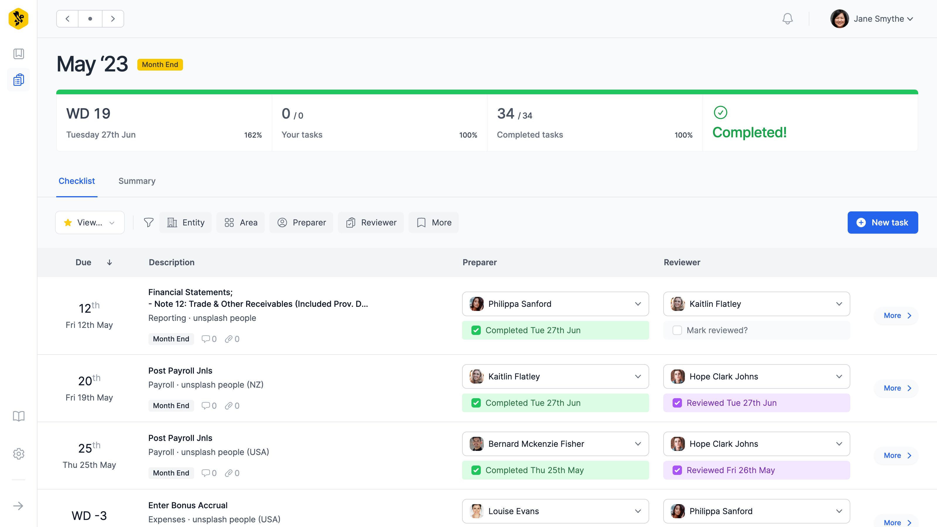Check the Mark reviewed? checkbox

(x=677, y=330)
